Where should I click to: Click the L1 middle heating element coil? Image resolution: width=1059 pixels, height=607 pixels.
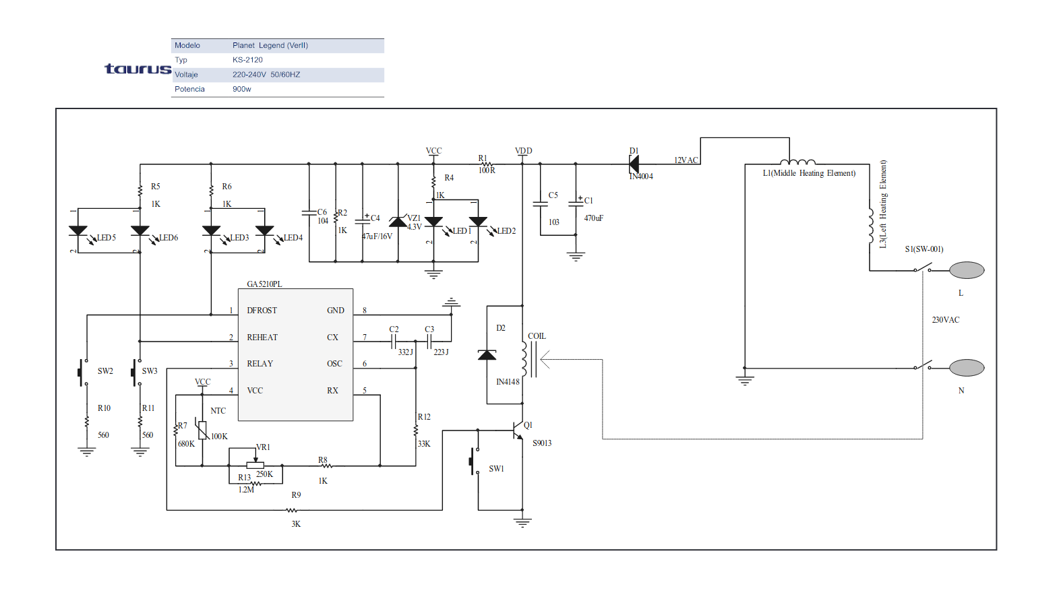click(x=797, y=162)
